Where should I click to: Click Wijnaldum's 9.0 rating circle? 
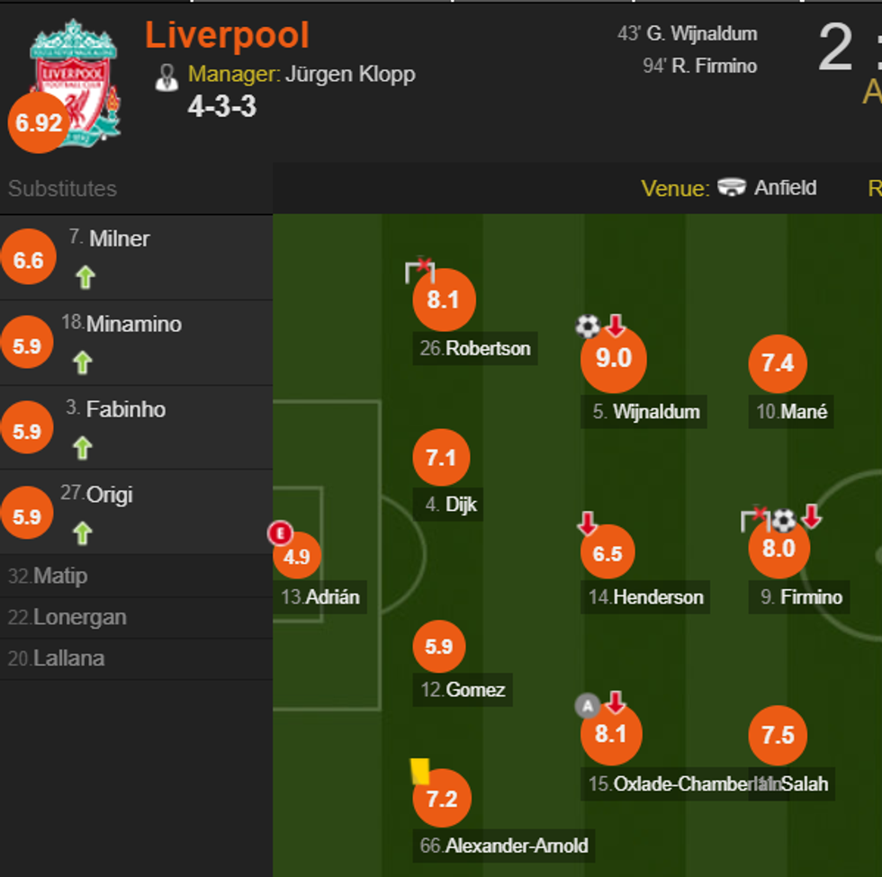coord(613,359)
